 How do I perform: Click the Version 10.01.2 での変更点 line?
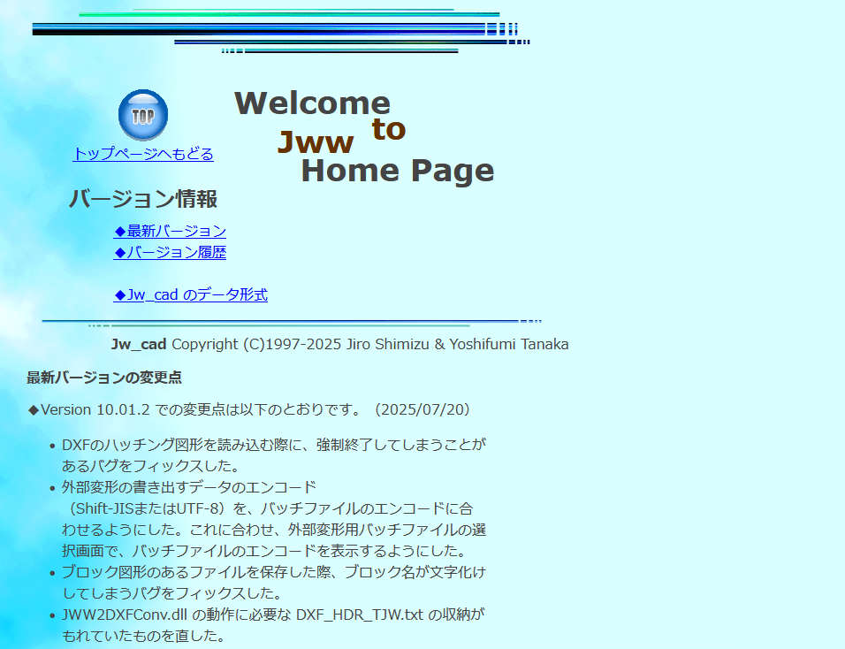click(x=249, y=409)
